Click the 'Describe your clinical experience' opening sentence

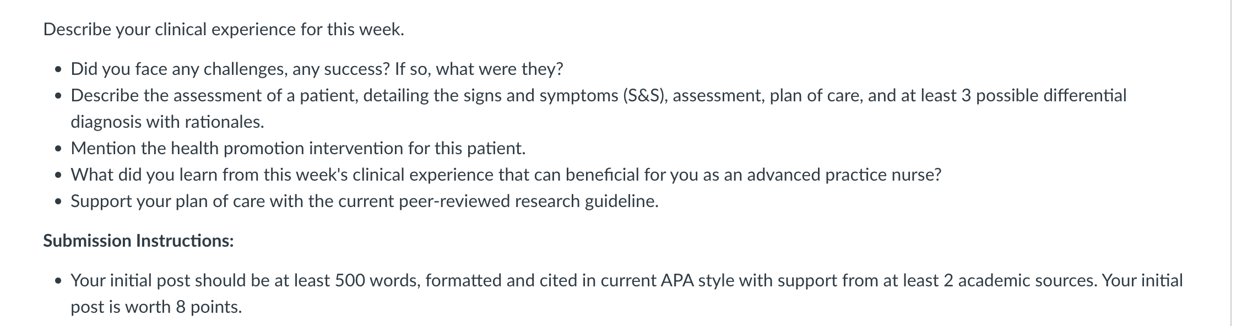pyautogui.click(x=224, y=29)
